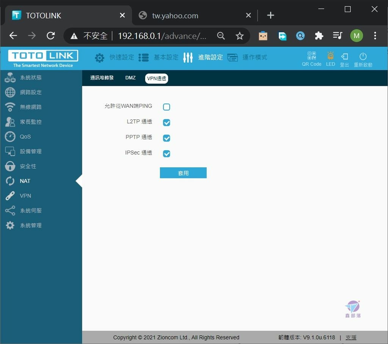
Task: Click the browser back arrow
Action: pos(13,36)
